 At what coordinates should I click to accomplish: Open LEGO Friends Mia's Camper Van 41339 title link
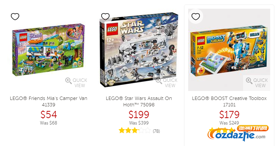49,101
